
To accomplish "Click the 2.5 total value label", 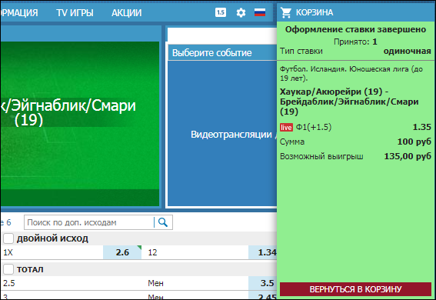I will [x=9, y=283].
